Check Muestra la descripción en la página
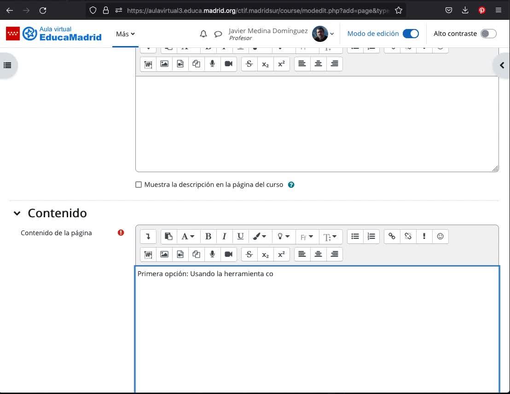Viewport: 510px width, 394px height. pos(139,185)
